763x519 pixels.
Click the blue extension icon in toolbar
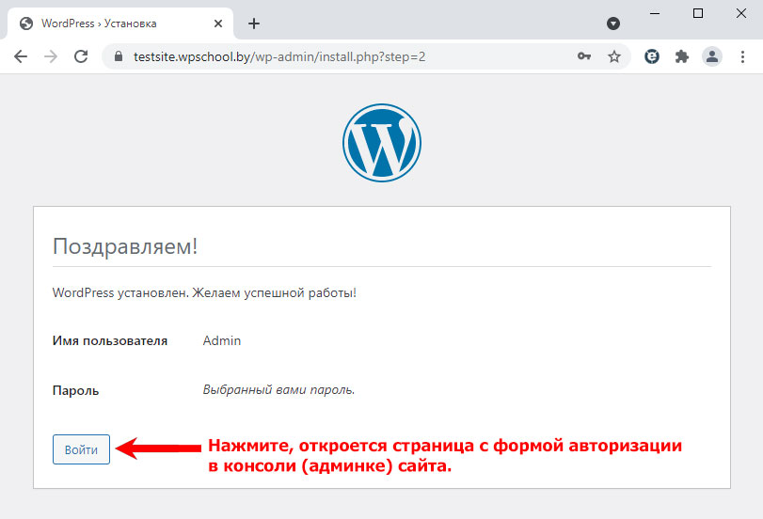pos(652,57)
